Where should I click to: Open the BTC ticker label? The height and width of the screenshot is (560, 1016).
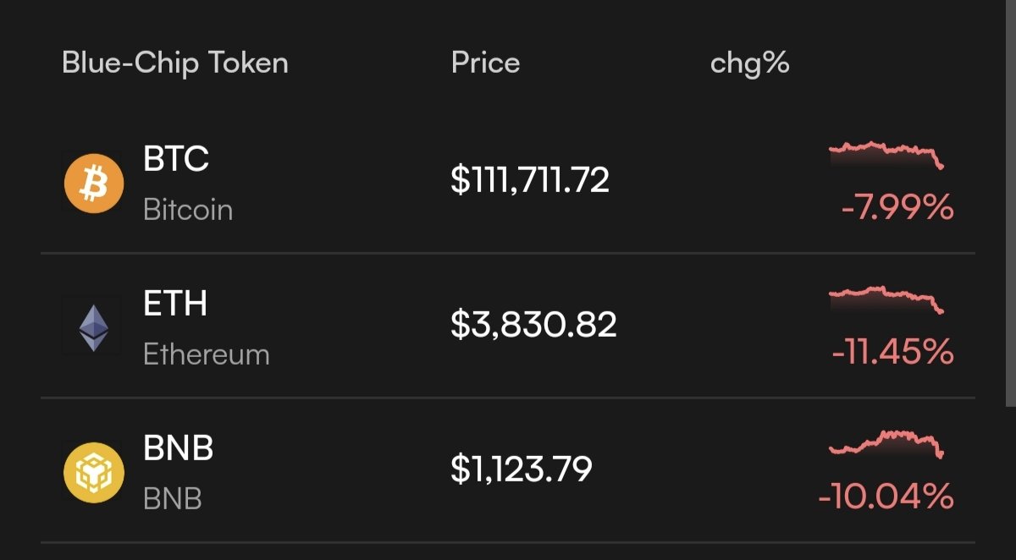pos(176,159)
